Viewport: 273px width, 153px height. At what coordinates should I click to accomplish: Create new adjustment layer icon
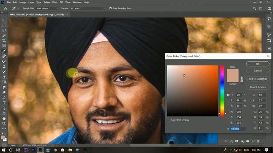242,141
